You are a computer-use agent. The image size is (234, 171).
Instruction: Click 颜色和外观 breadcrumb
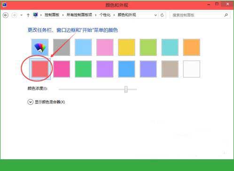(127, 15)
